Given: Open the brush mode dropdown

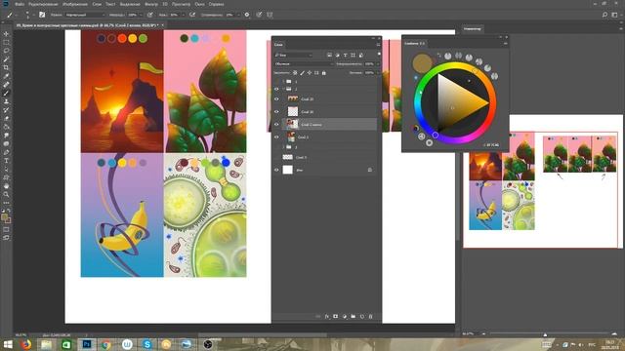Looking at the screenshot, I should point(85,15).
